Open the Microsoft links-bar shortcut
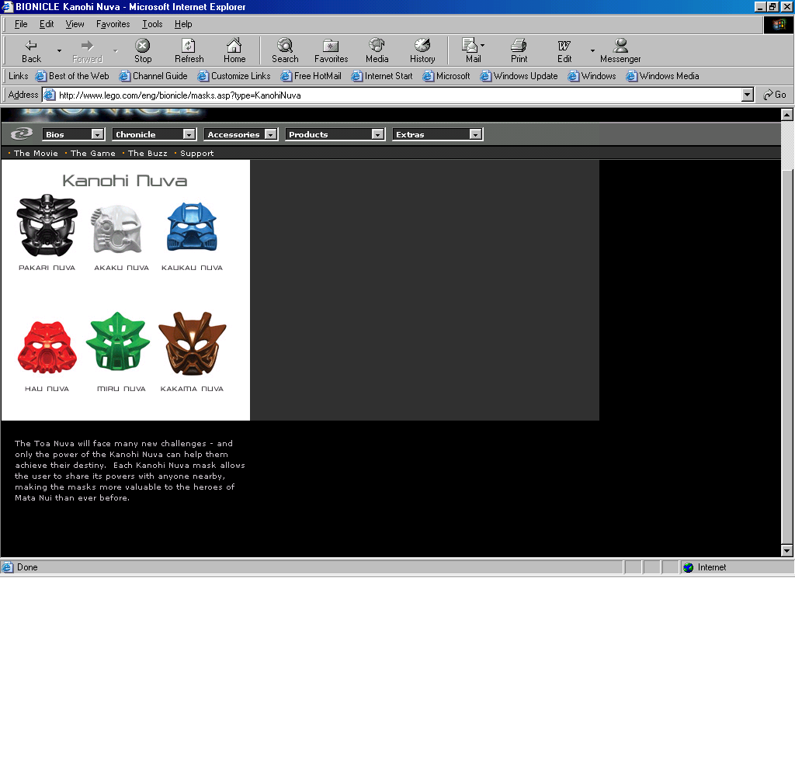 coord(446,76)
